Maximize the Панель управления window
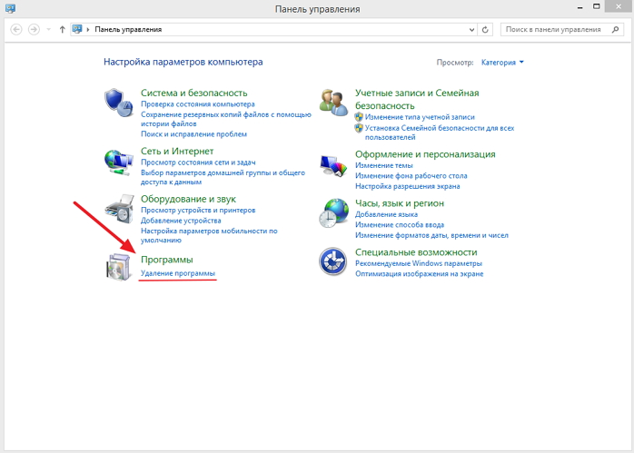Image resolution: width=634 pixels, height=453 pixels. point(597,6)
